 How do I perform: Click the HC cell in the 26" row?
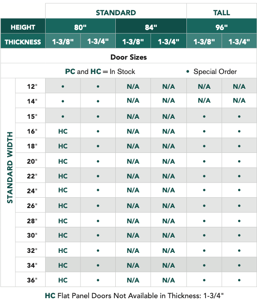click(x=63, y=206)
